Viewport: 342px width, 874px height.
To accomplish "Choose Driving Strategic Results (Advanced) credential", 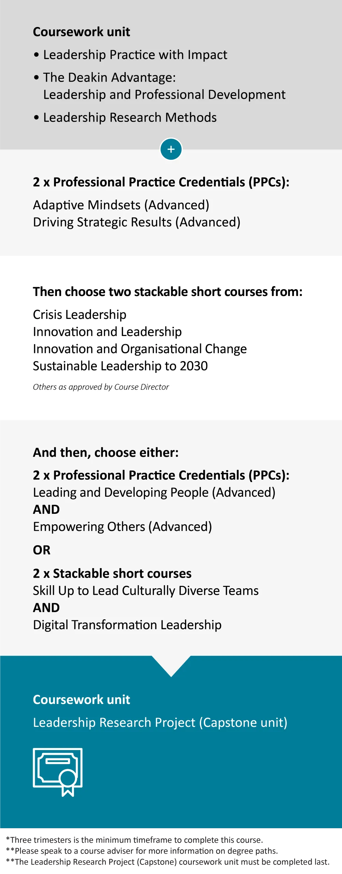I will point(137,222).
